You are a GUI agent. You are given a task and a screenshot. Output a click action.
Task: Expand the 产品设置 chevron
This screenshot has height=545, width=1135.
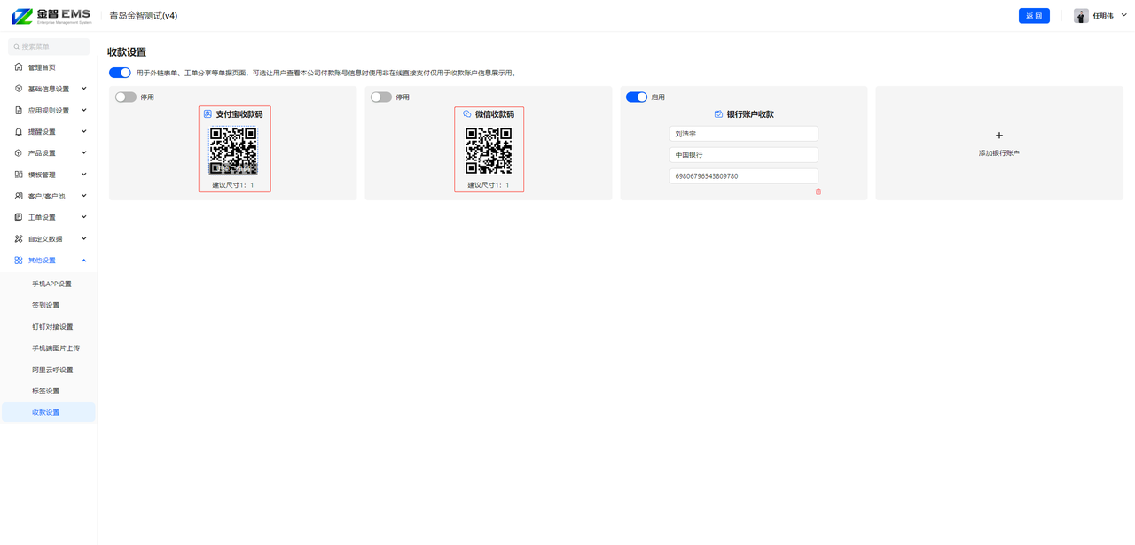click(x=84, y=153)
